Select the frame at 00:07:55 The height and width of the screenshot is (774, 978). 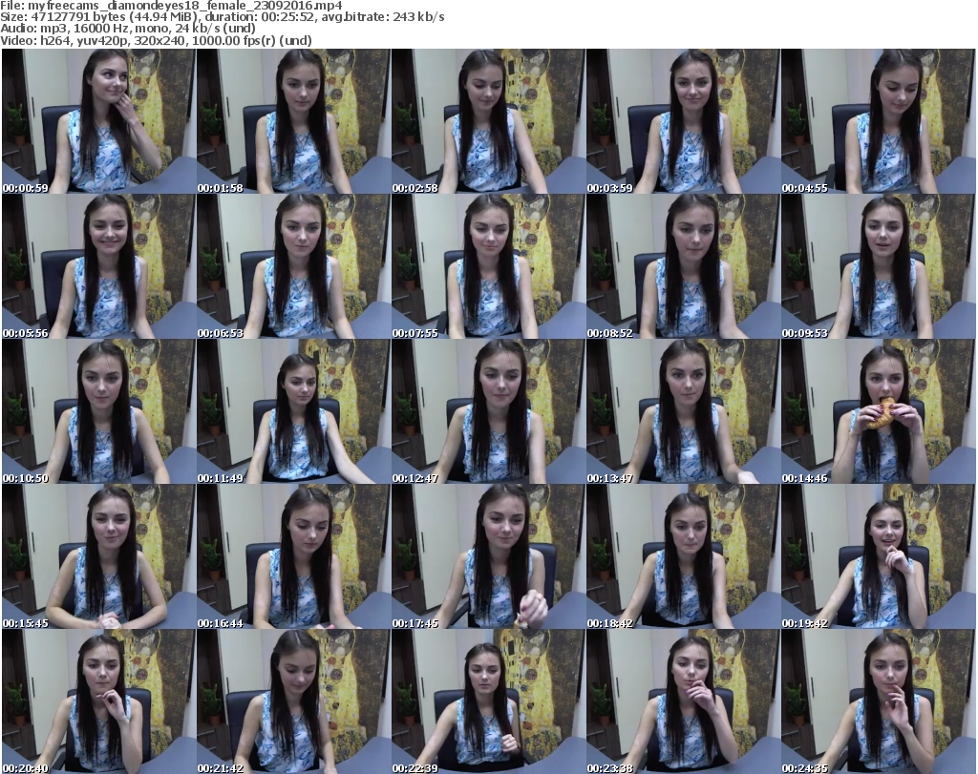point(488,266)
